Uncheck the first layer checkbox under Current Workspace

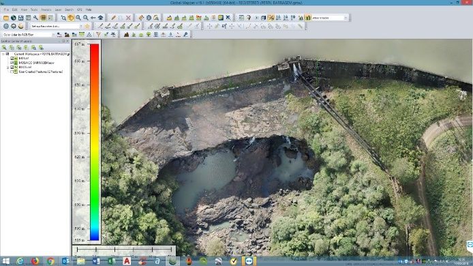pyautogui.click(x=12, y=58)
